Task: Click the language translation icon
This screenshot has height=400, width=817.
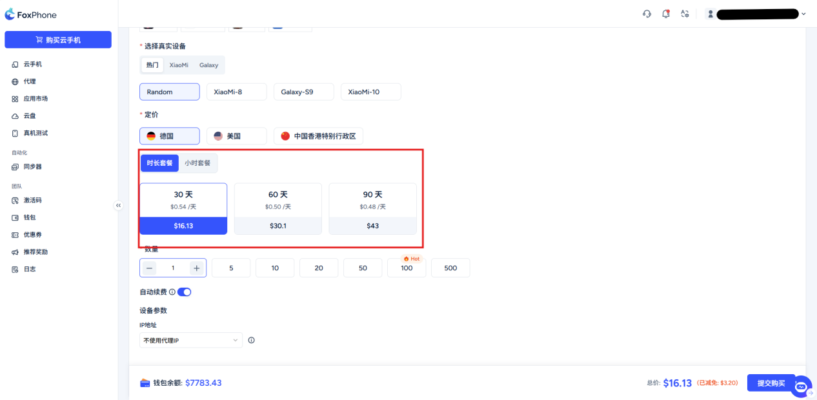Action: [x=685, y=14]
